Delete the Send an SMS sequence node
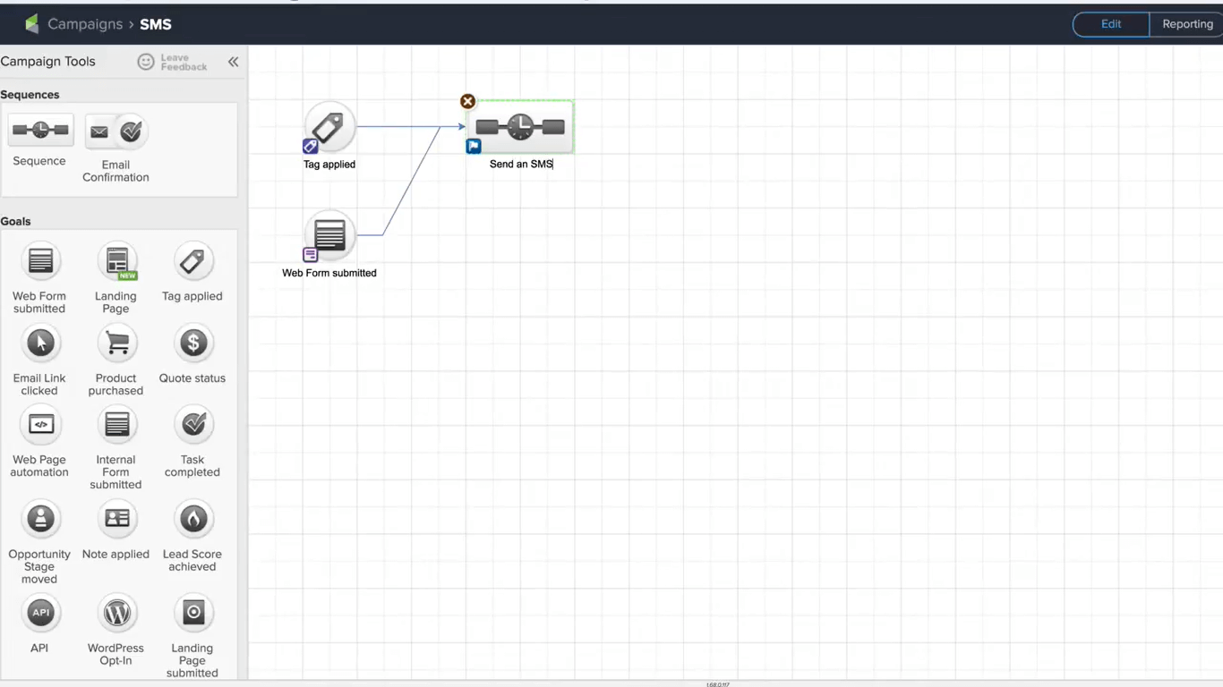 pyautogui.click(x=467, y=101)
